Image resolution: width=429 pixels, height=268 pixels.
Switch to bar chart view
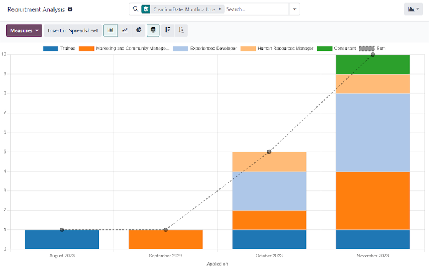point(110,30)
